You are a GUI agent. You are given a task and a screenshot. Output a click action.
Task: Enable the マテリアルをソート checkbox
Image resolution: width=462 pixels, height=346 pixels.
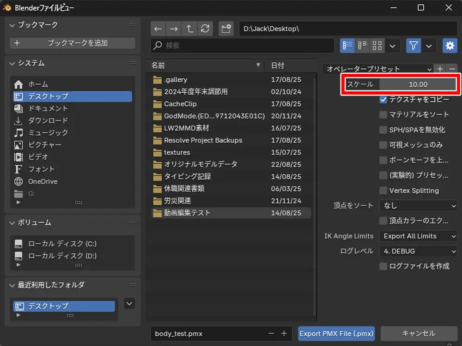[x=383, y=114]
